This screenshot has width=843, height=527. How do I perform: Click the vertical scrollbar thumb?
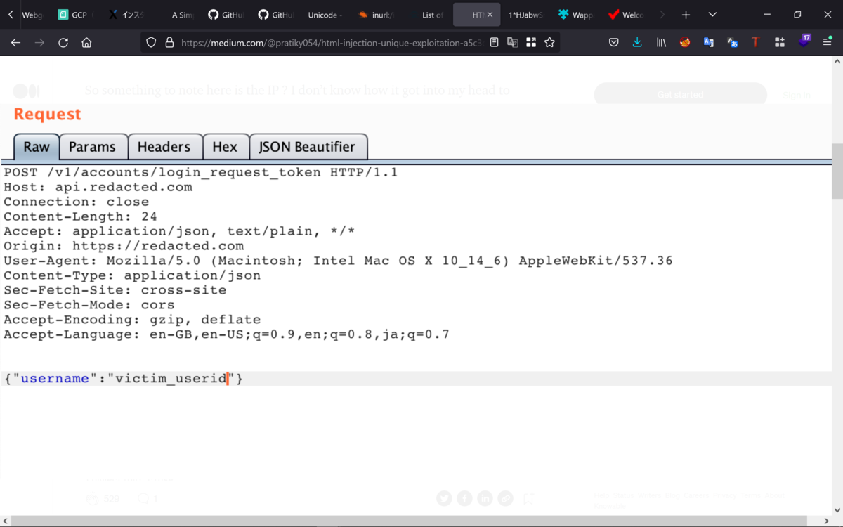(837, 171)
